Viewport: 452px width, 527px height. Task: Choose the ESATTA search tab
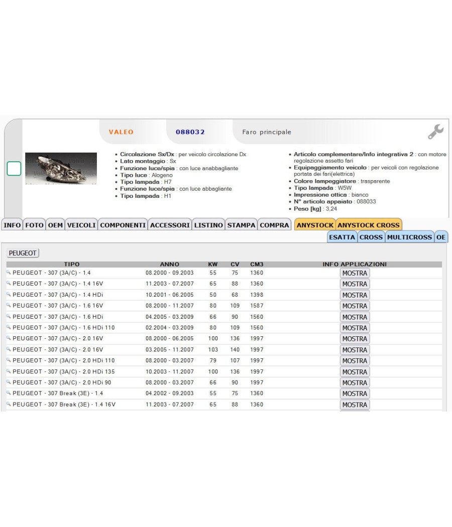tap(342, 237)
